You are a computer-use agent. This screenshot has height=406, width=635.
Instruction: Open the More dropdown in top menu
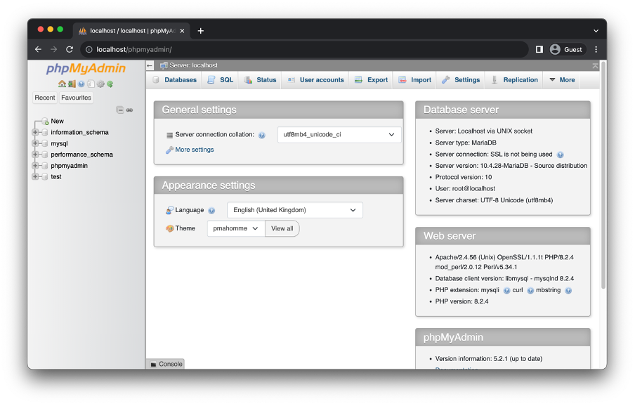point(562,80)
